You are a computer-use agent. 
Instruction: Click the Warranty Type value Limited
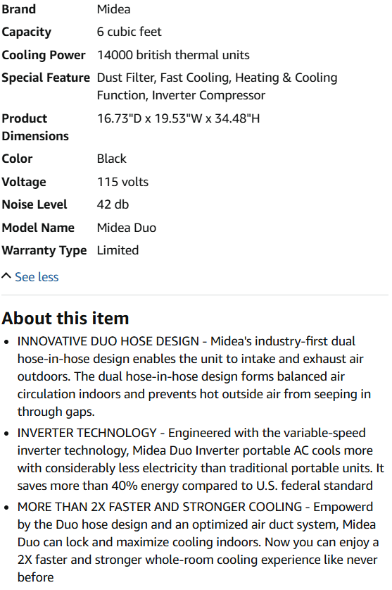118,250
